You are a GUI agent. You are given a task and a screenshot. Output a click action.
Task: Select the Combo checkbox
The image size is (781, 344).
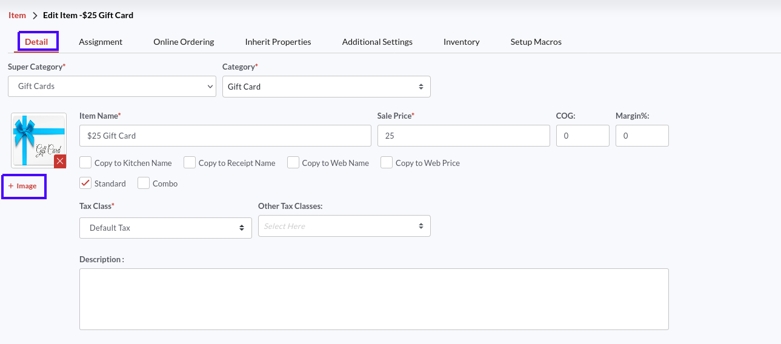pos(144,183)
